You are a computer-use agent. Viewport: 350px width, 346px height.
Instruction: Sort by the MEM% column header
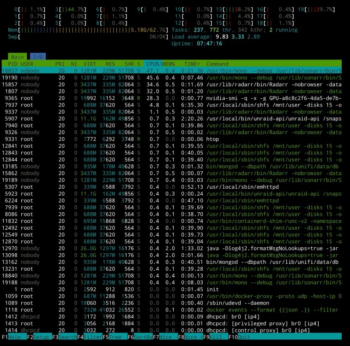169,64
